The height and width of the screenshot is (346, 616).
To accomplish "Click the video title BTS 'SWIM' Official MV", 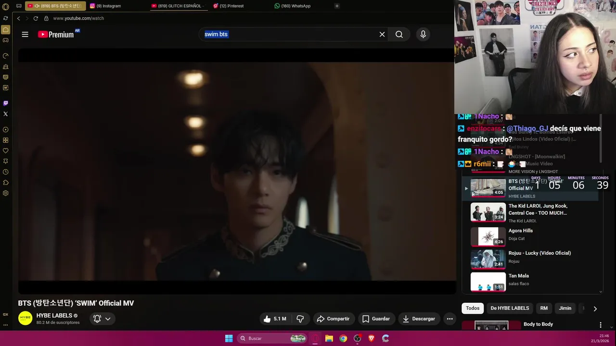I will tap(76, 303).
